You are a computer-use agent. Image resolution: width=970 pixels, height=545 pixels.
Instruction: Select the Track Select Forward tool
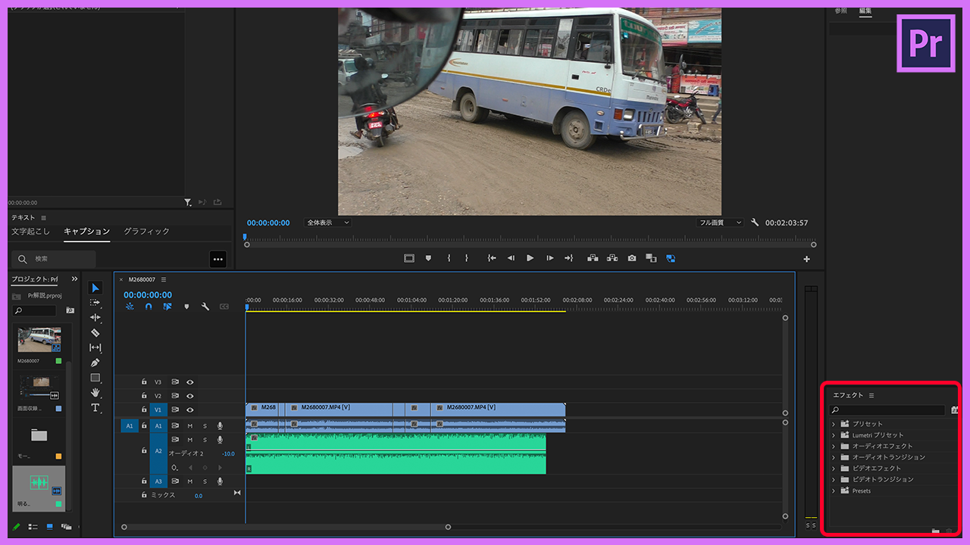pos(95,303)
